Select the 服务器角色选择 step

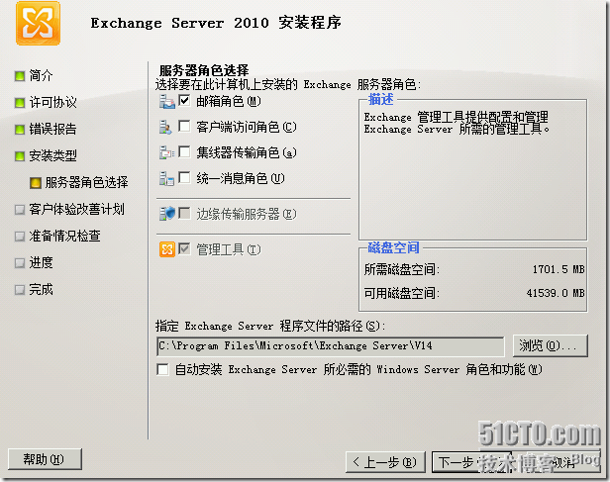tap(86, 183)
